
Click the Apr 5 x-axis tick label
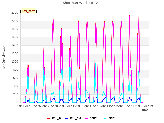[29, 106]
